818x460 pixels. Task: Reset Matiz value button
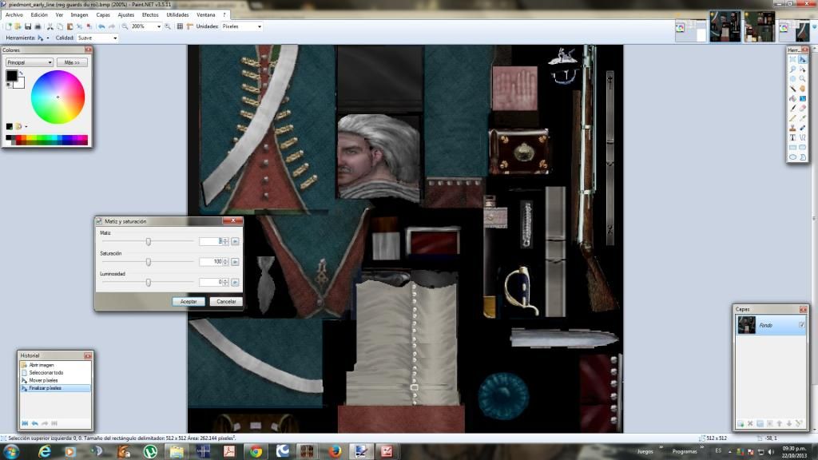coord(236,241)
